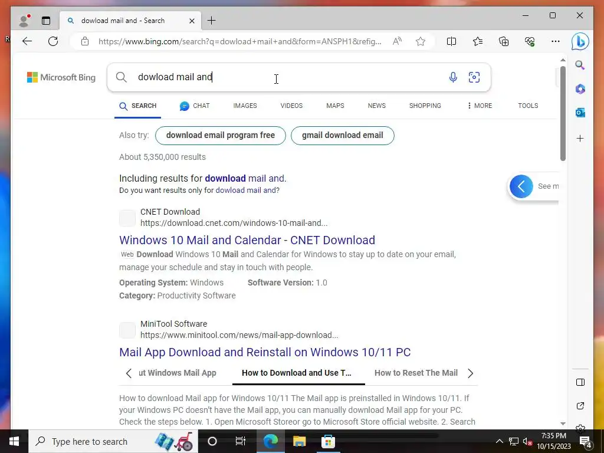This screenshot has height=453, width=604.
Task: Open Cortana circle icon on taskbar
Action: click(x=212, y=441)
